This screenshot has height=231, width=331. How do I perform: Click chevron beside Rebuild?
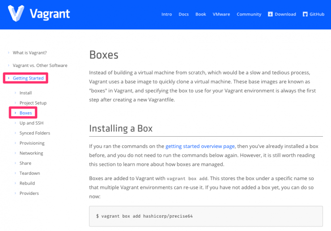pyautogui.click(x=15, y=183)
